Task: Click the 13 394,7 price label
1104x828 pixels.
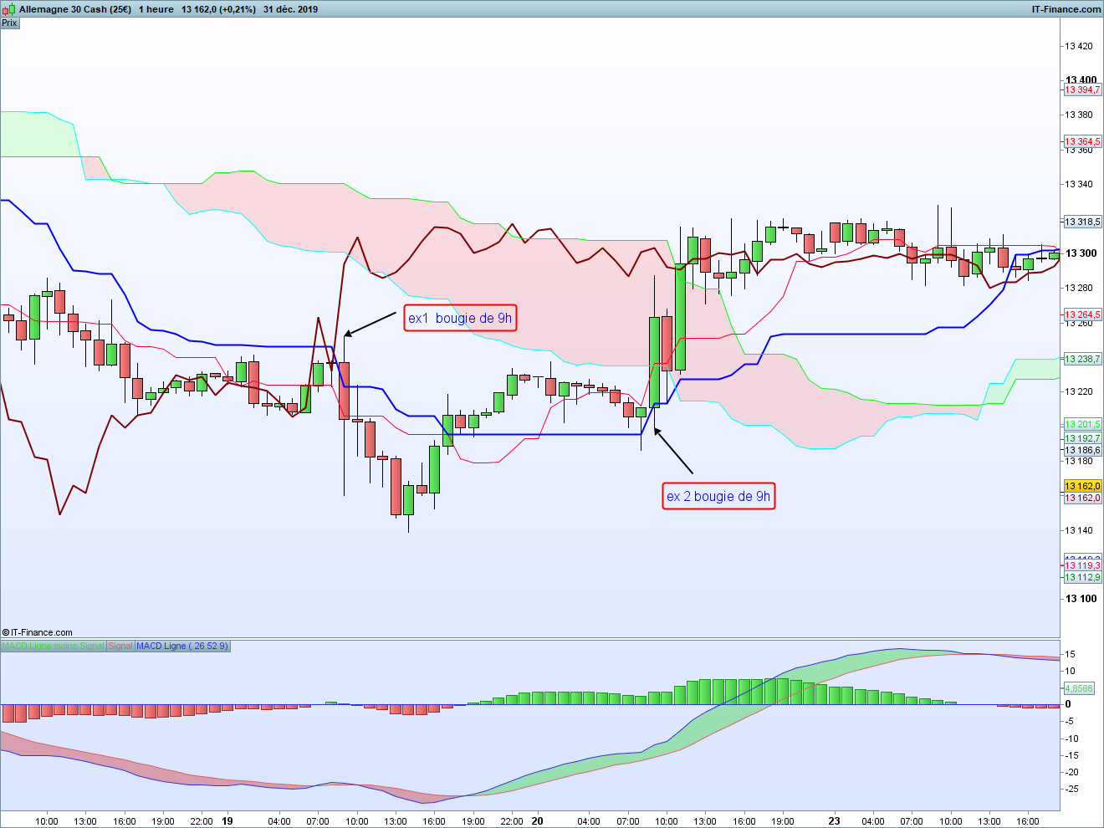Action: [1082, 89]
